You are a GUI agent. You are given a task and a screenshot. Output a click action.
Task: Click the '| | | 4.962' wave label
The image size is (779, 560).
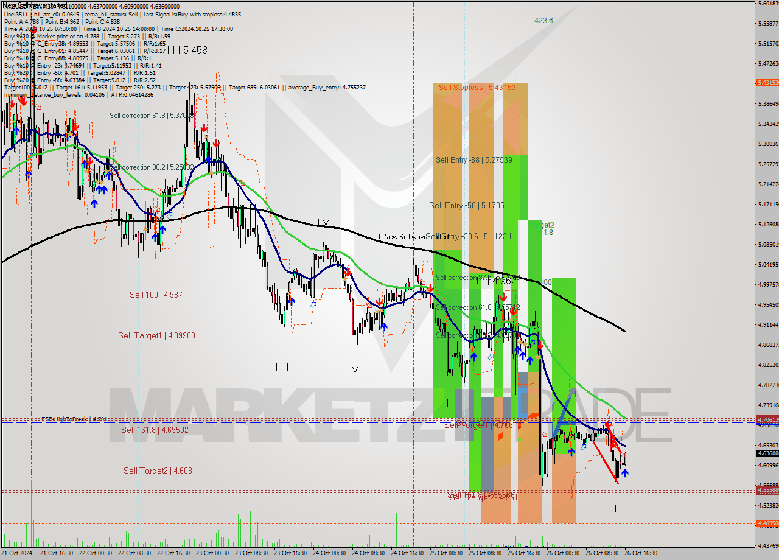click(x=497, y=281)
